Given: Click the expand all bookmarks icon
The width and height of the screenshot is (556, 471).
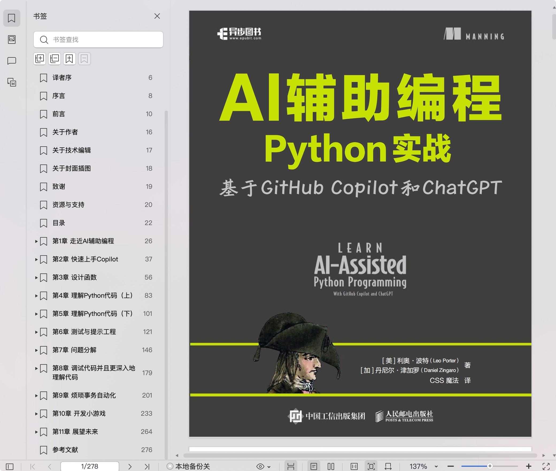Looking at the screenshot, I should click(40, 58).
